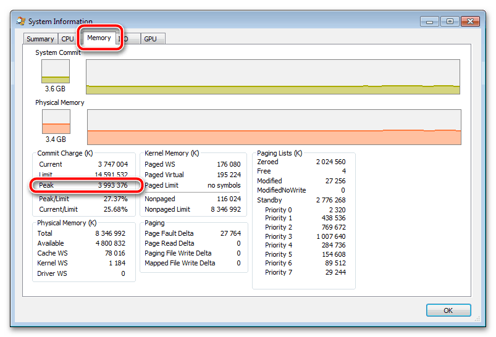
Task: Click the System Commit history graph
Action: [x=273, y=77]
